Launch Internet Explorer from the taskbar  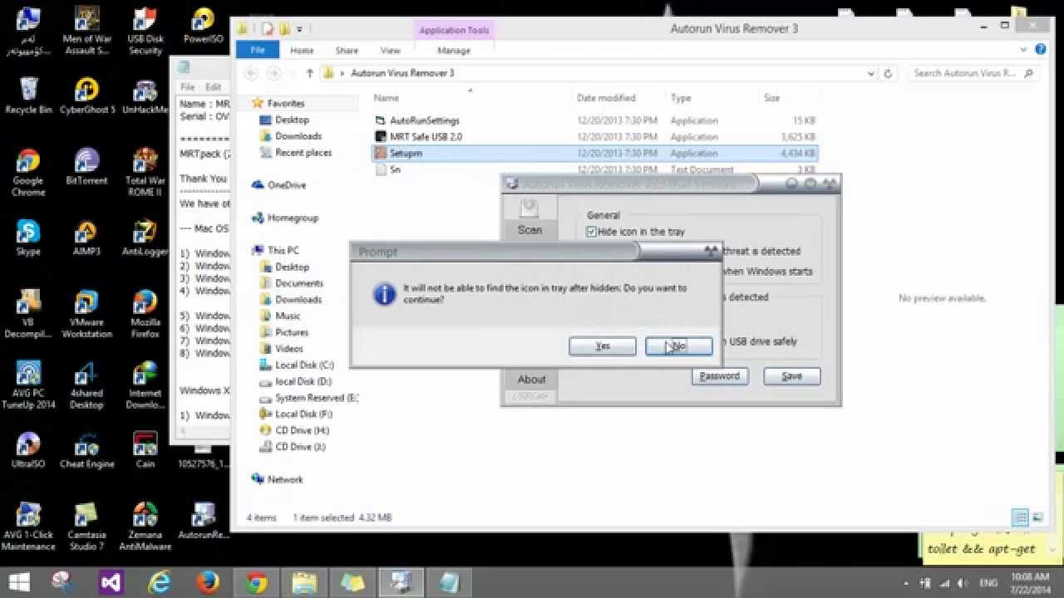click(x=160, y=582)
